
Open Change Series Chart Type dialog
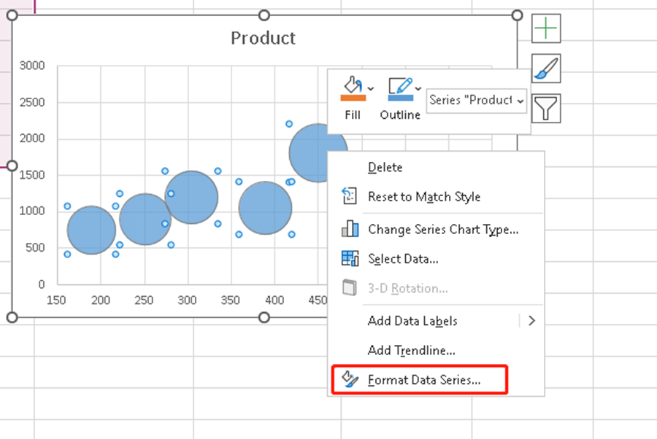[x=436, y=229]
